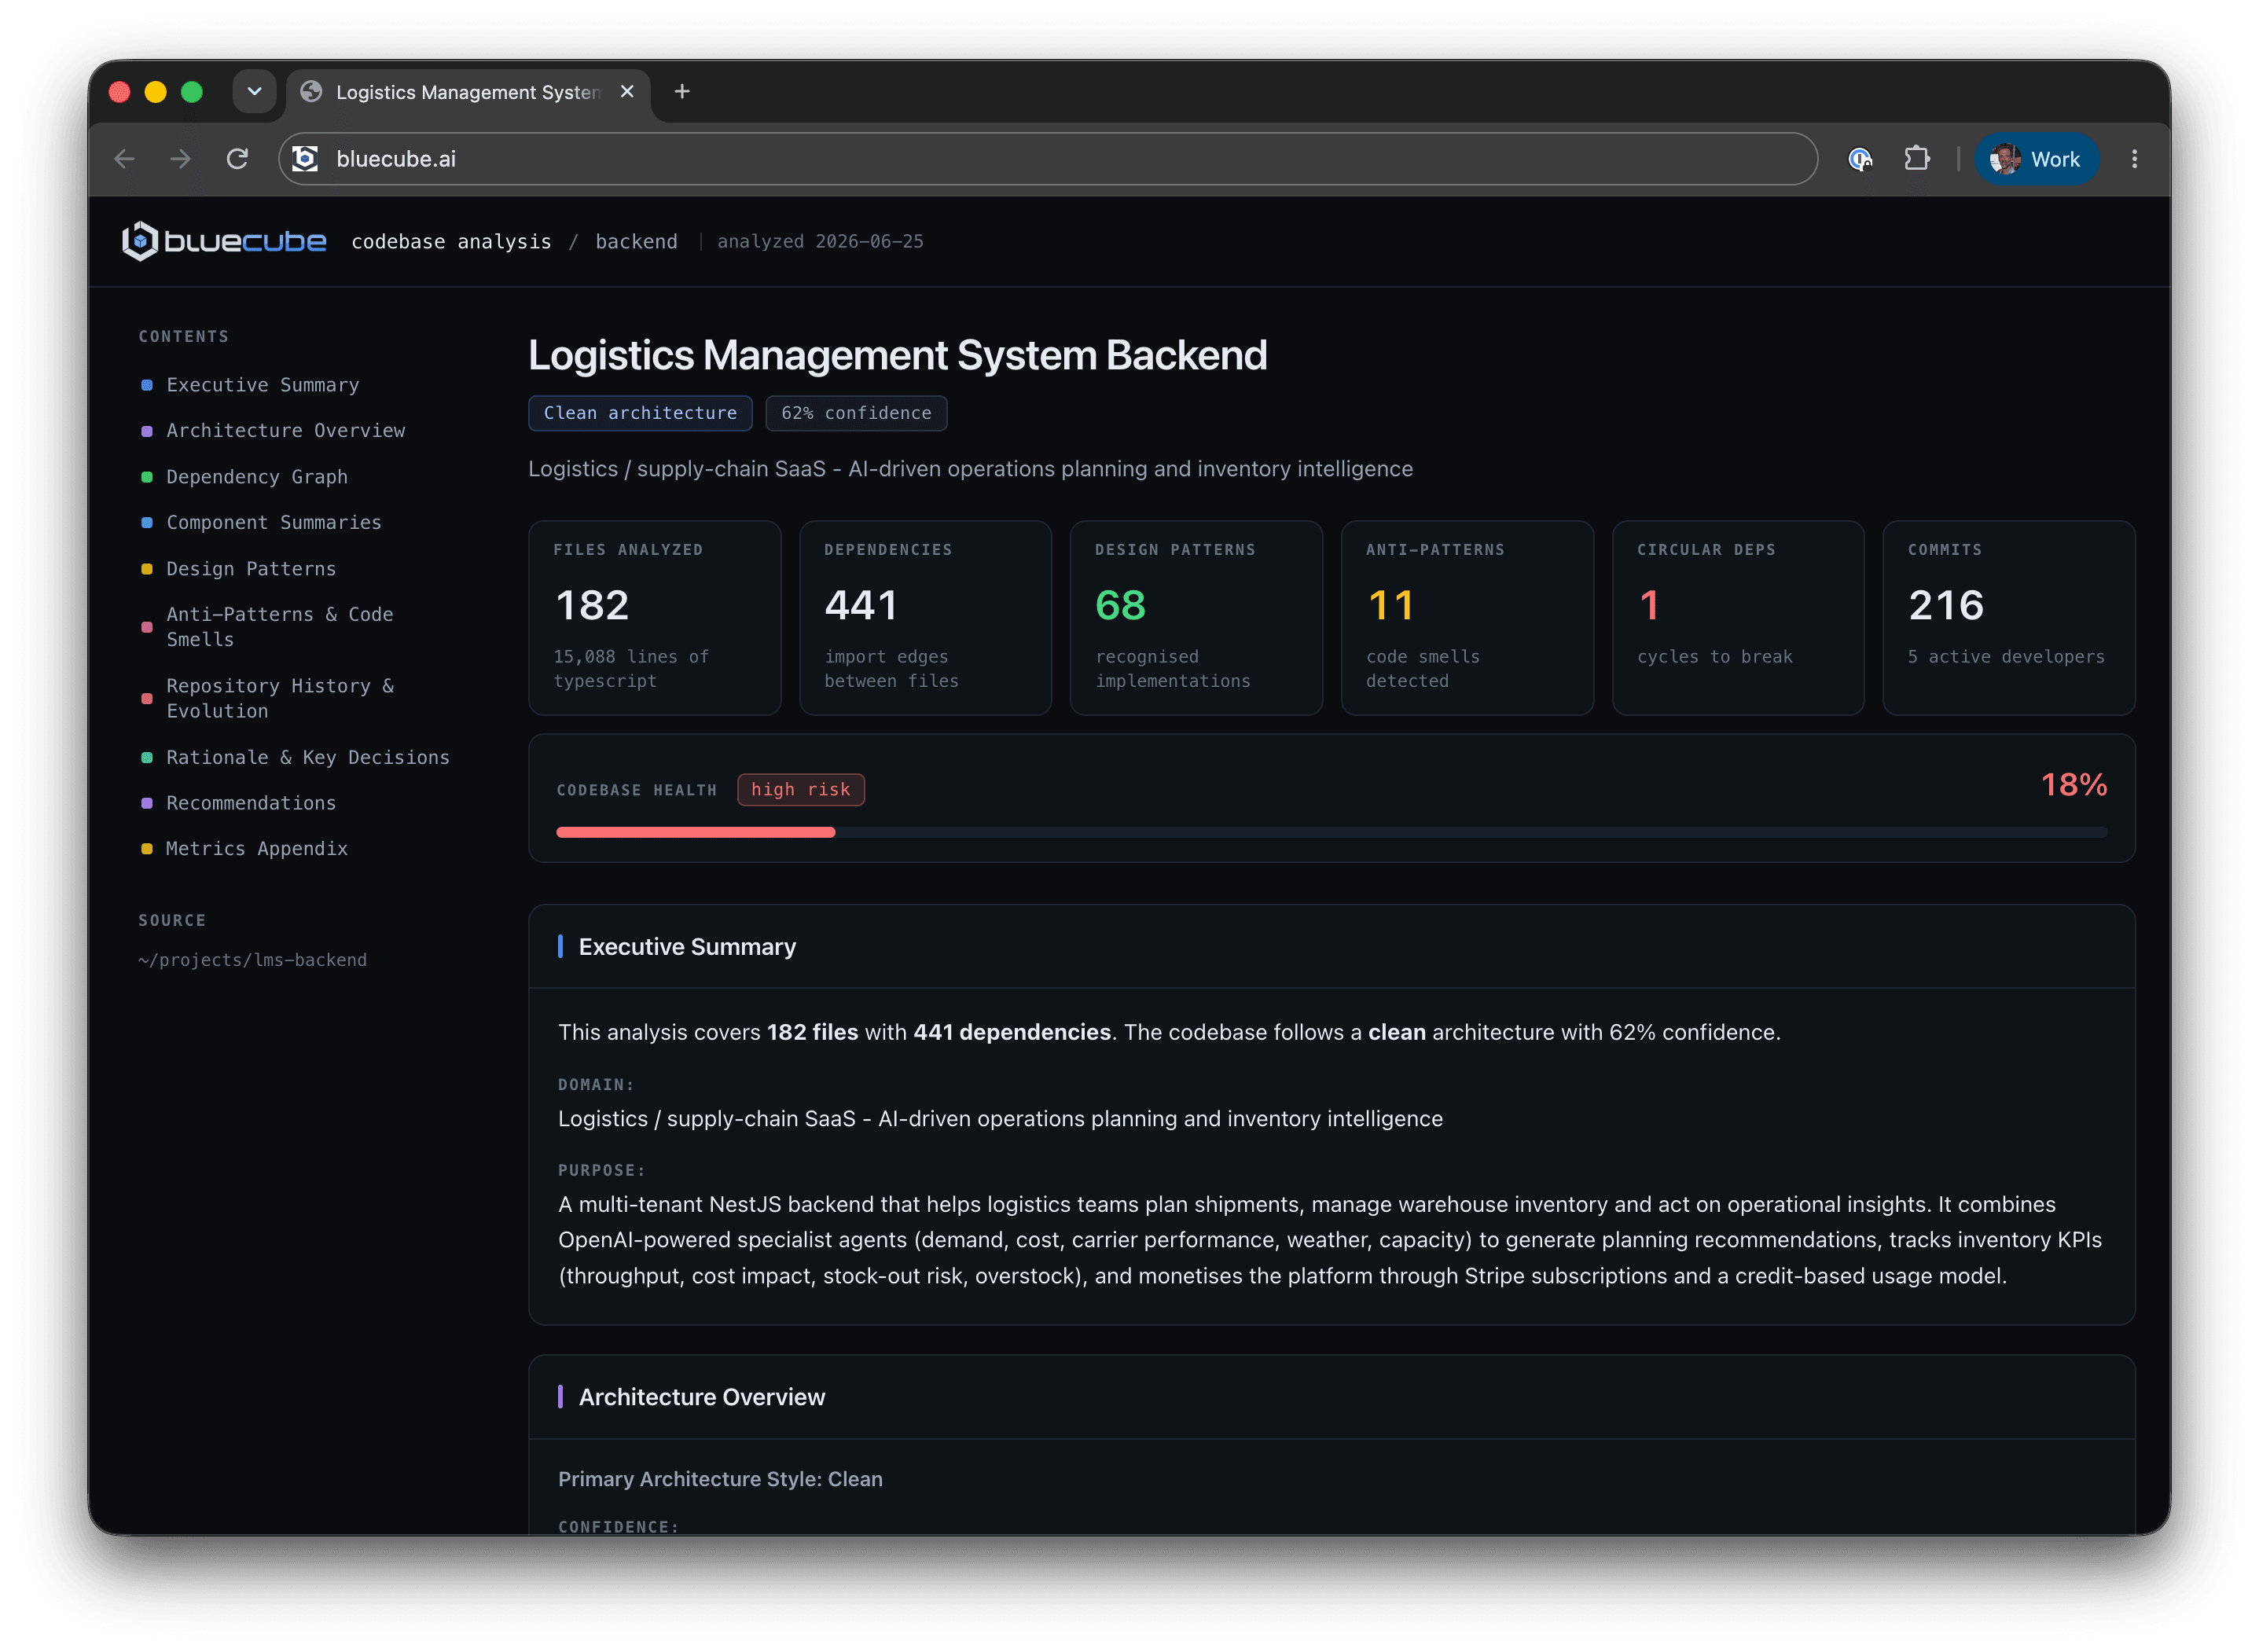Click the browser forward arrow
The height and width of the screenshot is (1652, 2259).
[x=180, y=159]
